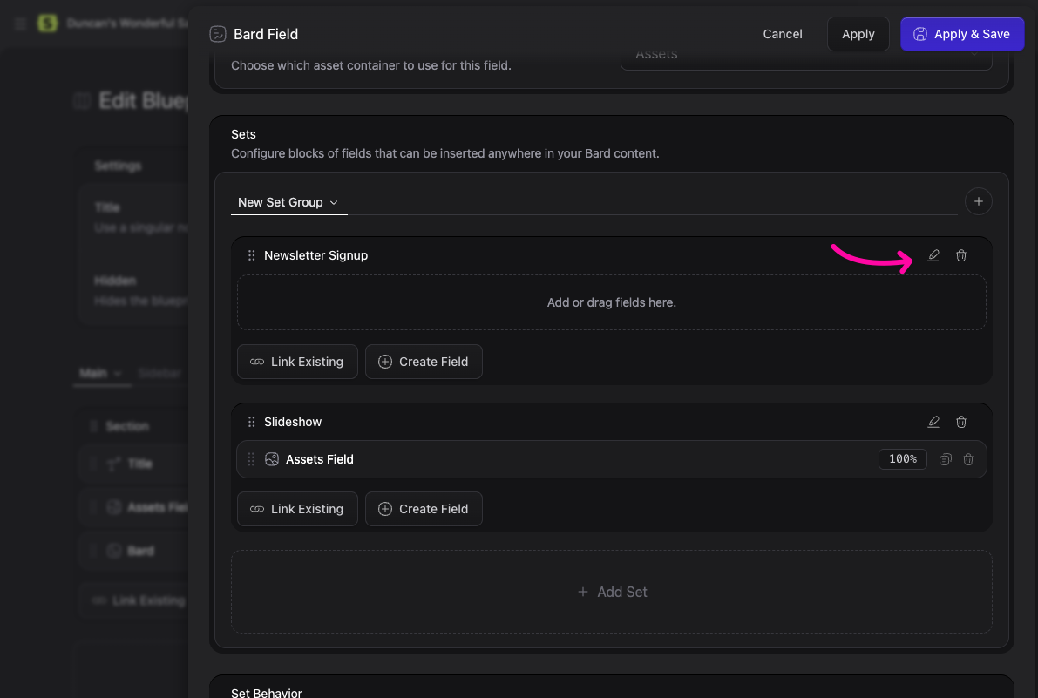Screen dimensions: 1038x698
Task: Open the Main tab dropdown in background
Action: click(101, 373)
